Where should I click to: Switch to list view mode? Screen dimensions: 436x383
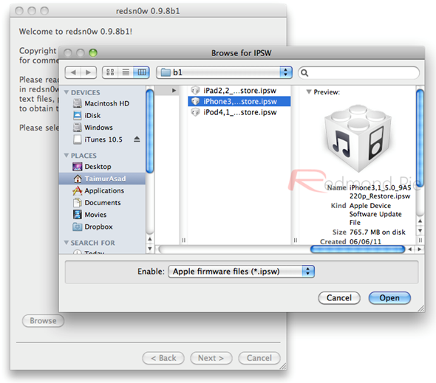(x=126, y=72)
